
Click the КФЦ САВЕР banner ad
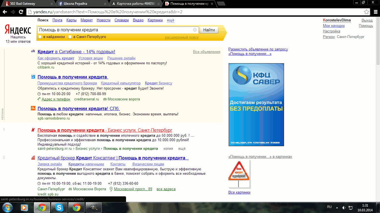point(256,105)
